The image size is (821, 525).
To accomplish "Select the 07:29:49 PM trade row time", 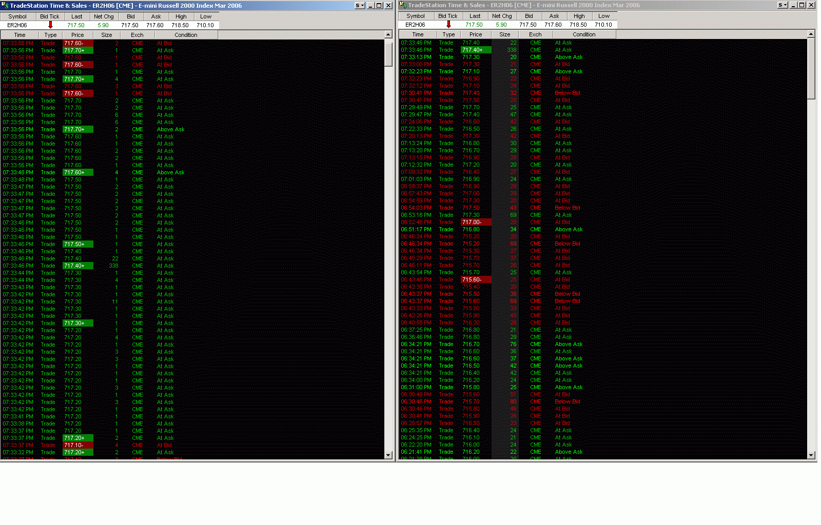I will click(x=416, y=107).
